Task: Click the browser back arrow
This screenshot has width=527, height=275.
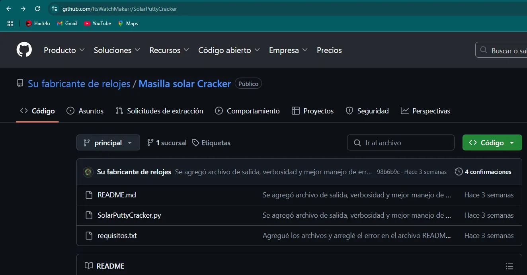Action: click(x=9, y=9)
